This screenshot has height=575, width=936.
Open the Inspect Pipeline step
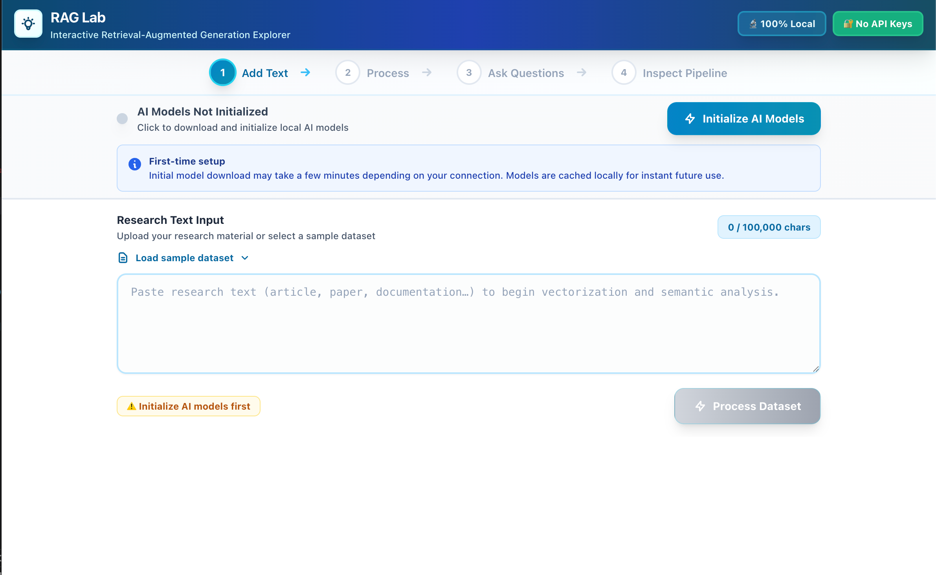click(685, 73)
